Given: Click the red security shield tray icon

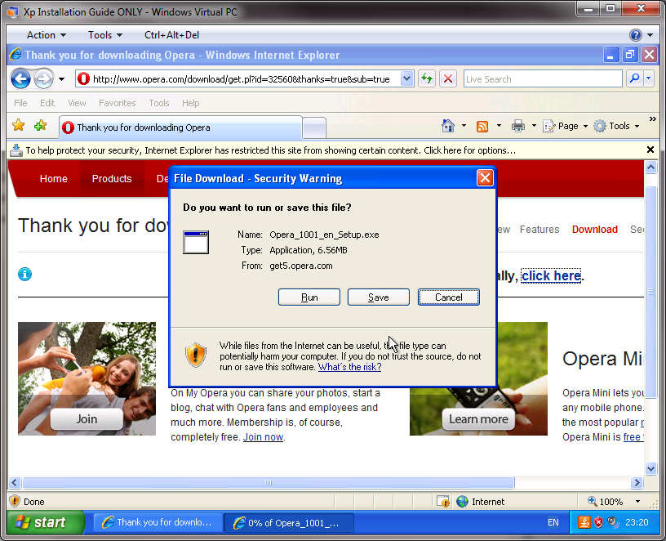Looking at the screenshot, I should (x=598, y=522).
